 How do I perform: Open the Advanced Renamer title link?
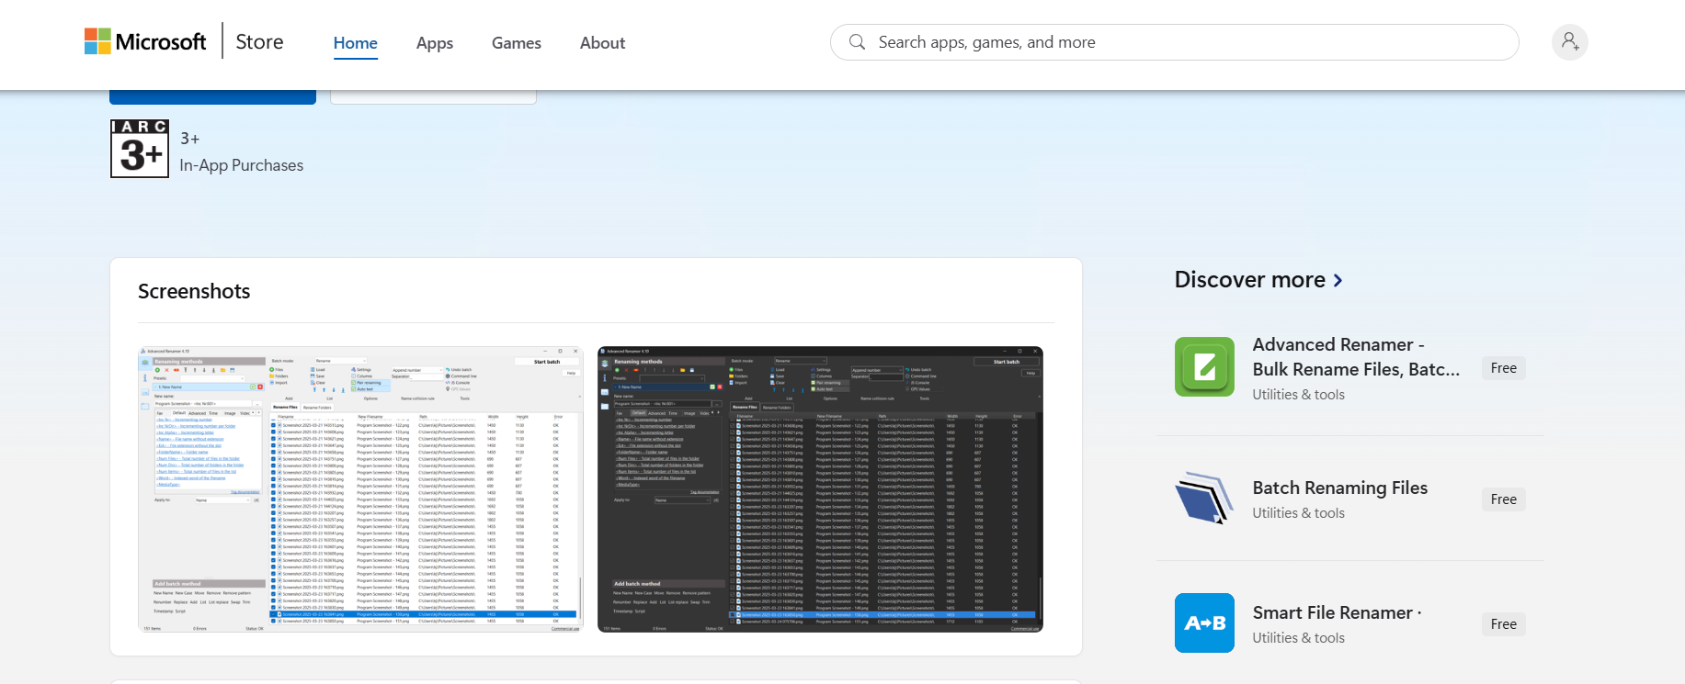(1355, 356)
